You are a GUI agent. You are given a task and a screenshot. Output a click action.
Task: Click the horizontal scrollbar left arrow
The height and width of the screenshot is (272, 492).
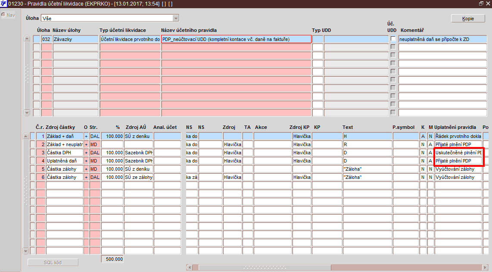(189, 267)
